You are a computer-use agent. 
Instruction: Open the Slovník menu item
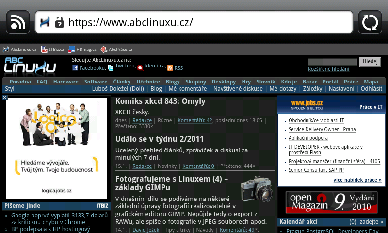266,82
